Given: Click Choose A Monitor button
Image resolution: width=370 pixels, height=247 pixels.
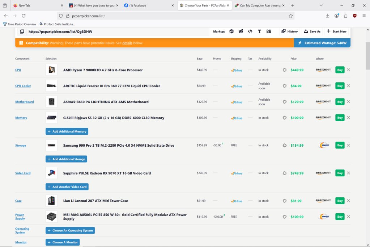Looking at the screenshot, I should (x=63, y=242).
